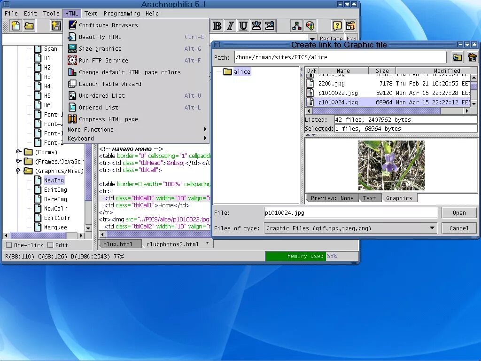
Task: Choose Ordered List menu entry
Action: coord(136,108)
